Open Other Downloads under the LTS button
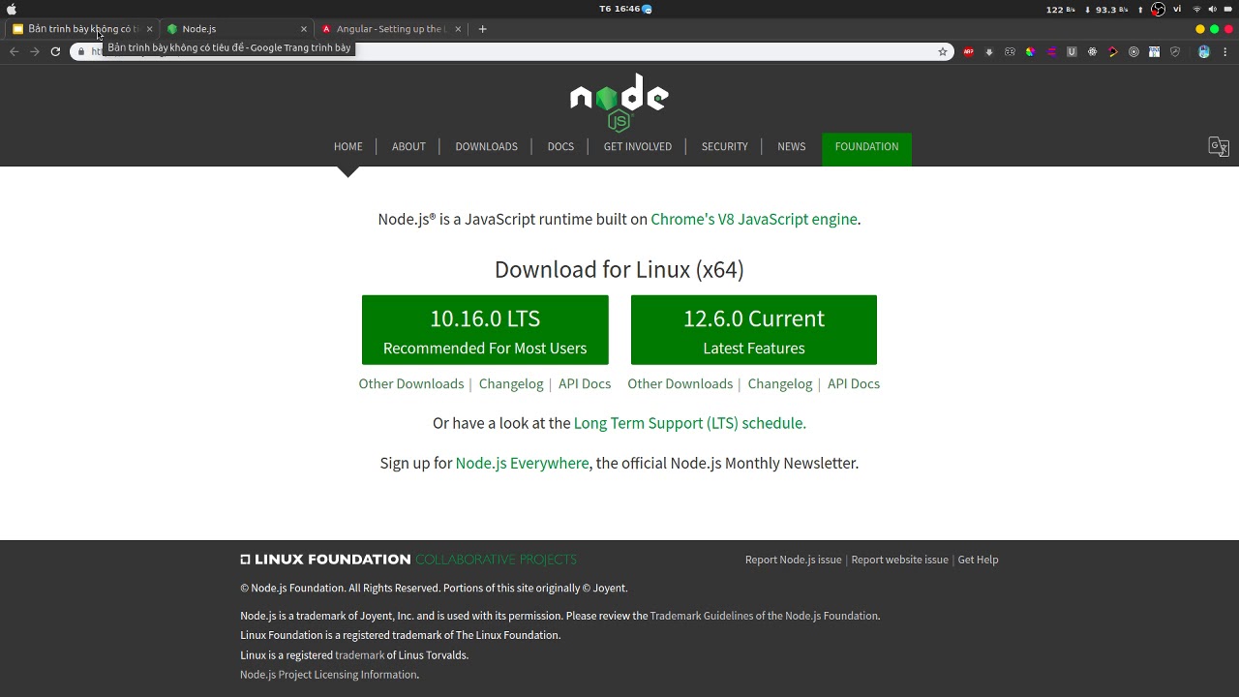 tap(411, 383)
